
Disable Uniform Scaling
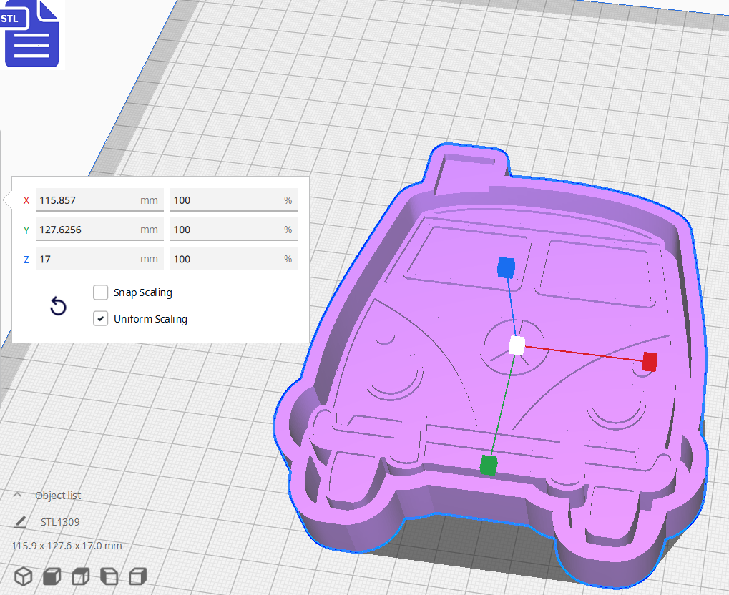coord(100,318)
